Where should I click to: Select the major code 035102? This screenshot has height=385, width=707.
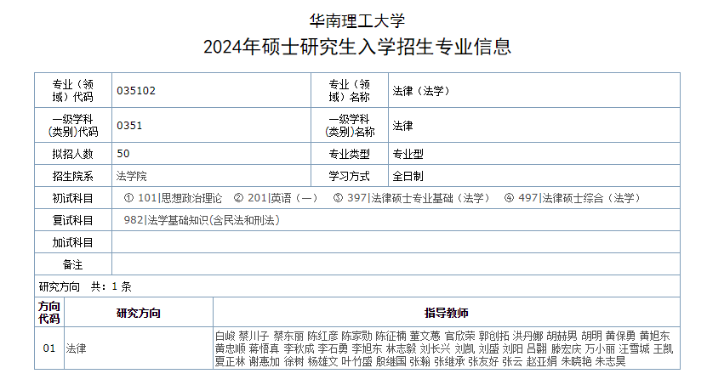[x=136, y=90]
